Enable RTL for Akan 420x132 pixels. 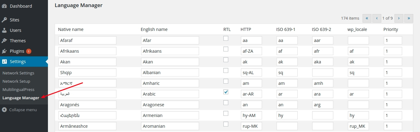click(x=226, y=60)
